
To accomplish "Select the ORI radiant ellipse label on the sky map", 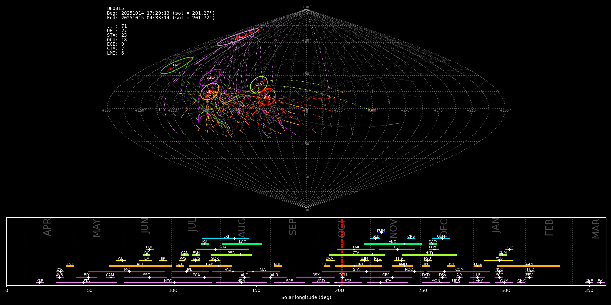I will pyautogui.click(x=210, y=91).
